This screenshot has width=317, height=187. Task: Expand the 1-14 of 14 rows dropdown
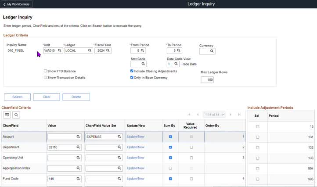(x=214, y=115)
